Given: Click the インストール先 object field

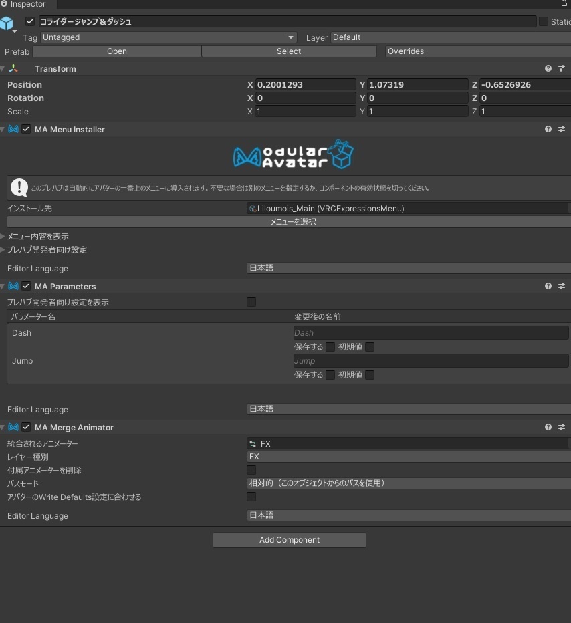Looking at the screenshot, I should pos(409,208).
